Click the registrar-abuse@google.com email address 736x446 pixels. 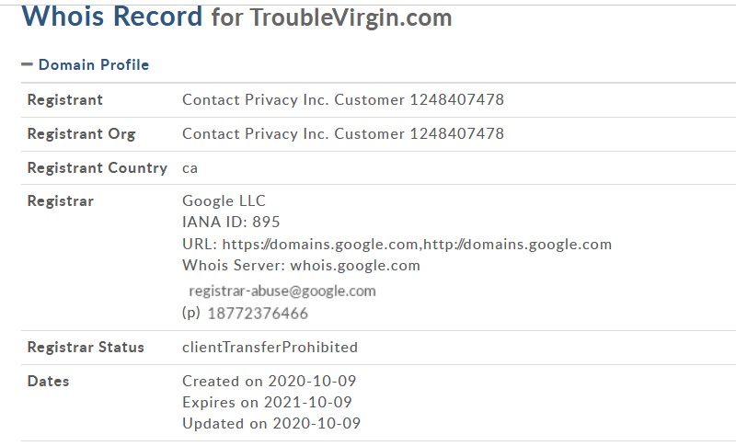(x=282, y=291)
